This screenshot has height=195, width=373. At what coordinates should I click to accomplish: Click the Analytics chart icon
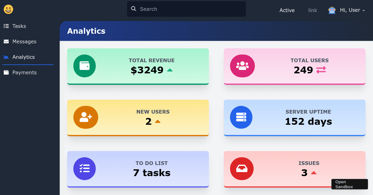point(6,57)
